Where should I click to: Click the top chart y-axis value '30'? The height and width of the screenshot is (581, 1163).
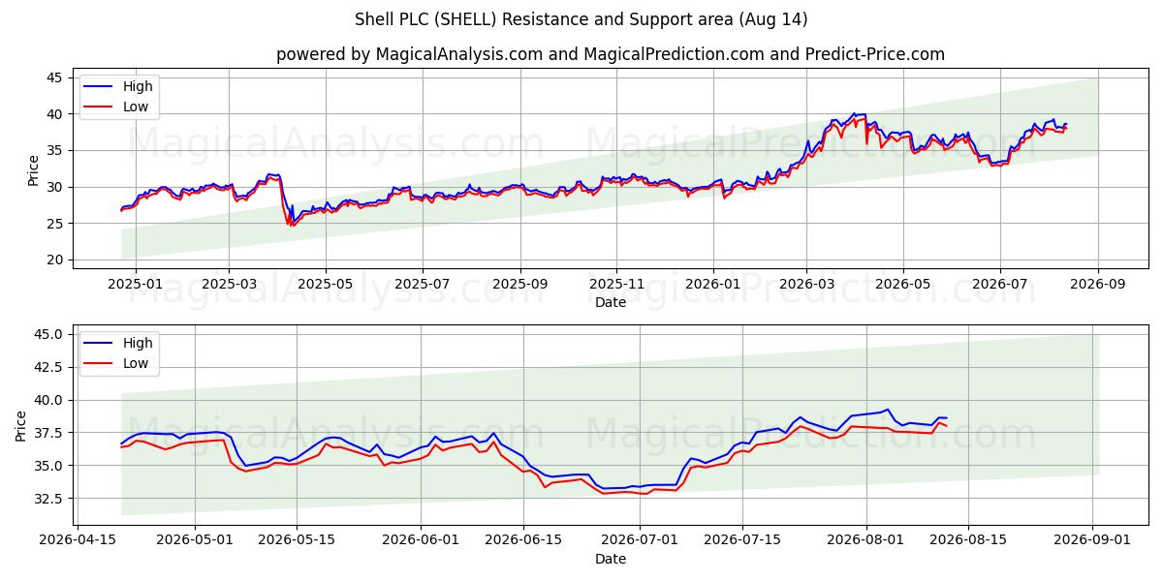pos(55,187)
